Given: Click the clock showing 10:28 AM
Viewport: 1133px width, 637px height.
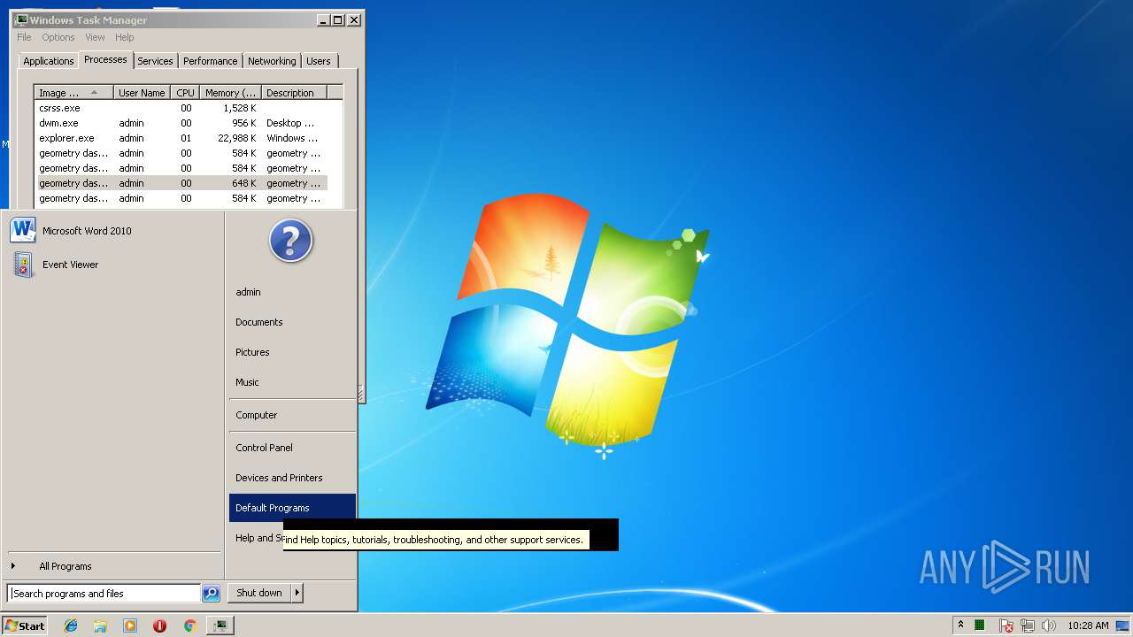Looking at the screenshot, I should pos(1088,625).
